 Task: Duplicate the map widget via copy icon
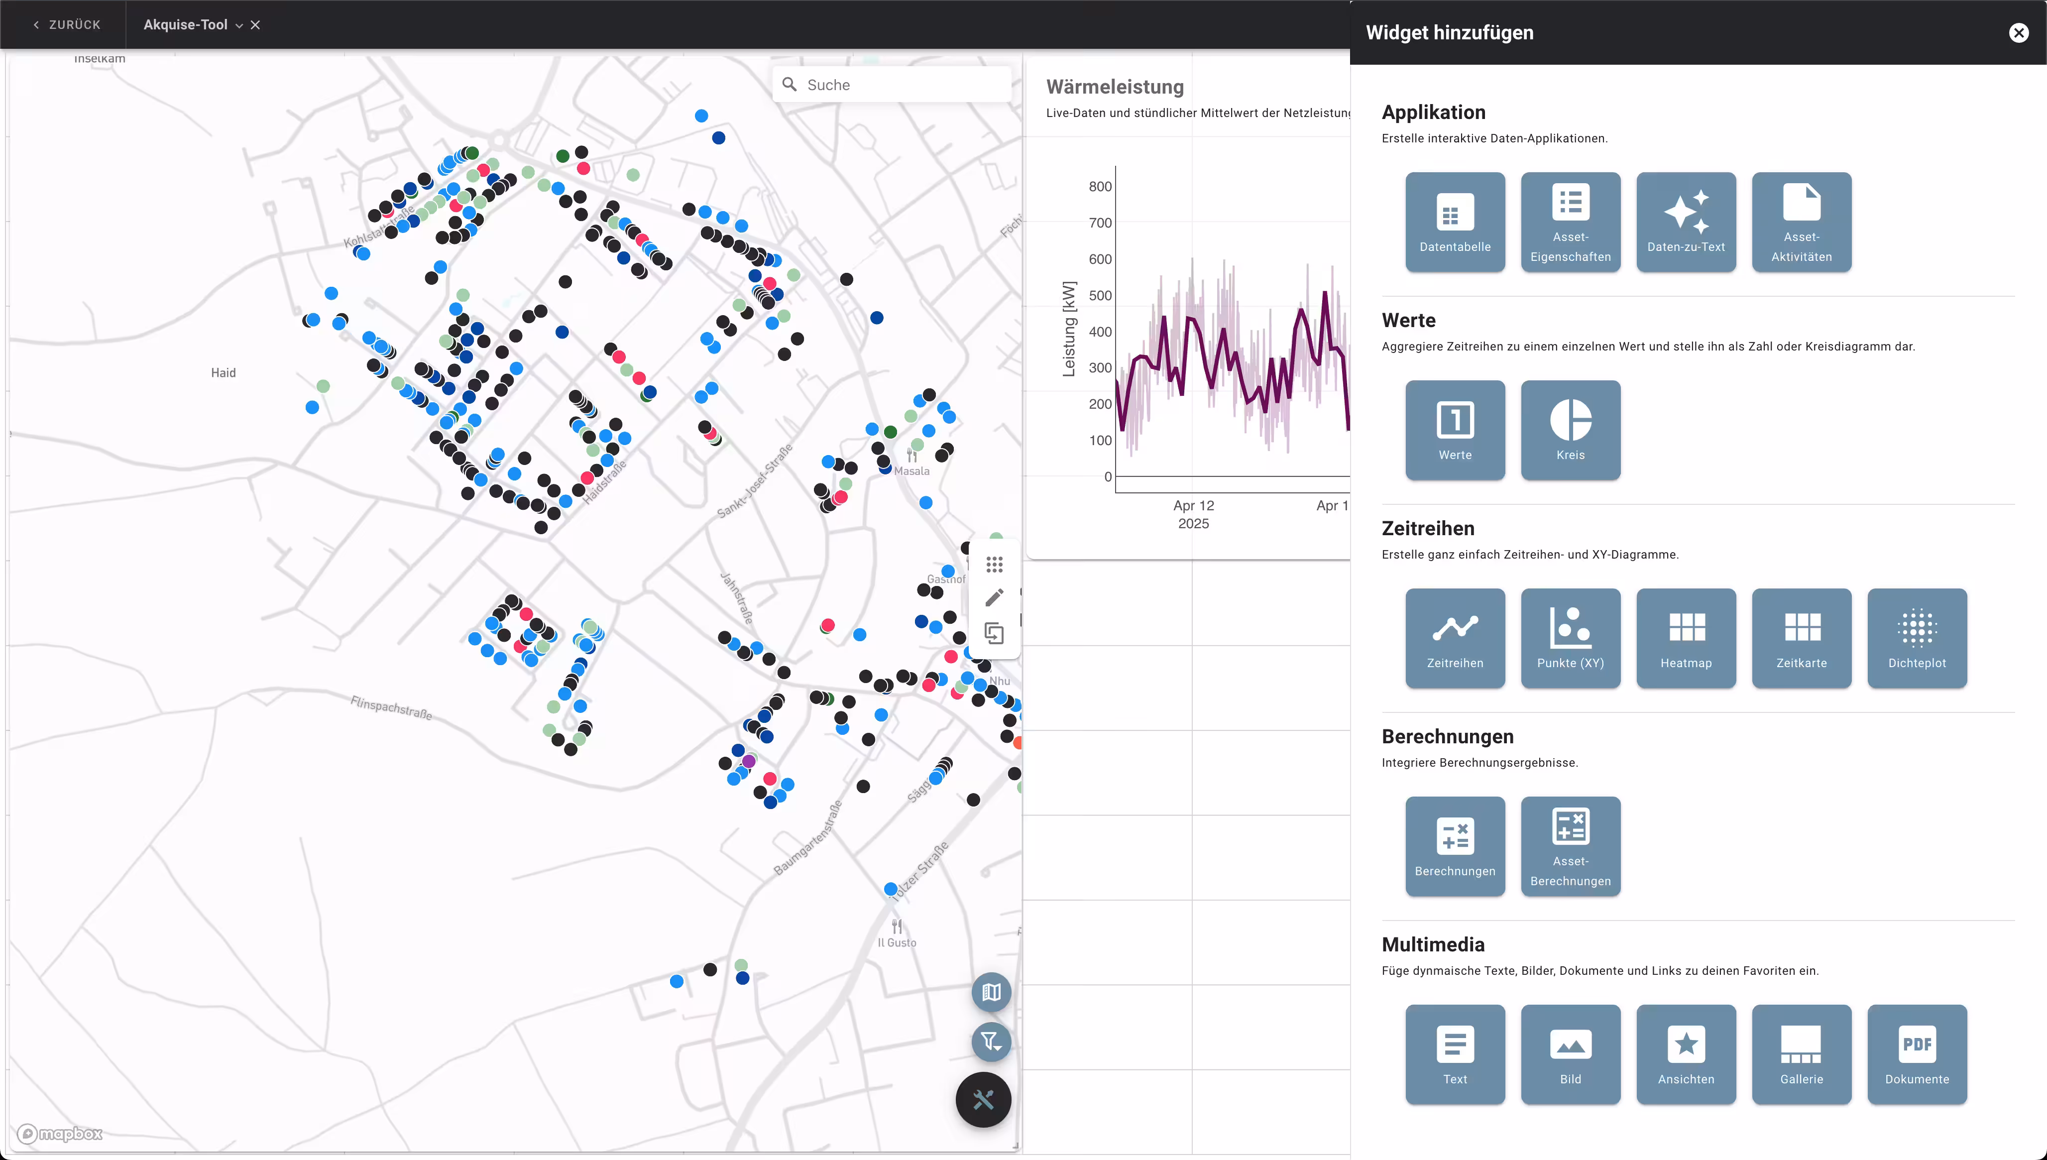(994, 633)
